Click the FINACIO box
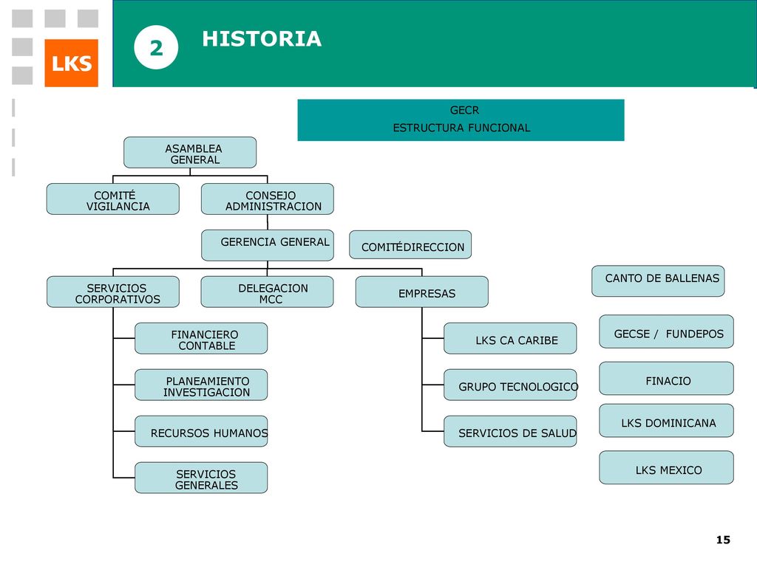This screenshot has width=757, height=567. 667,379
